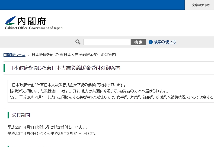Click the blue arrow icon beside 検索の使い方
The width and height of the screenshot is (214, 147).
[x=151, y=42]
